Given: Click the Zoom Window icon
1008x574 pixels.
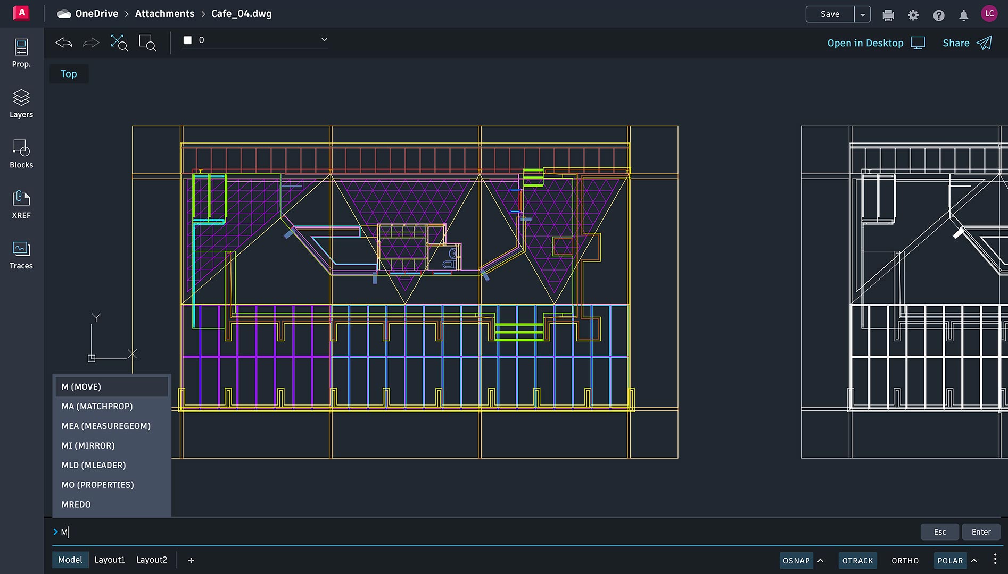Looking at the screenshot, I should (x=147, y=43).
